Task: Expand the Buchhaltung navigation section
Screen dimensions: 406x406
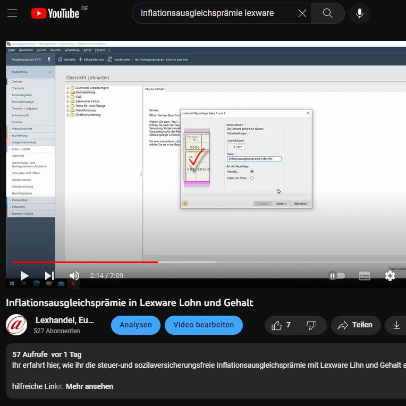Action: click(10, 136)
